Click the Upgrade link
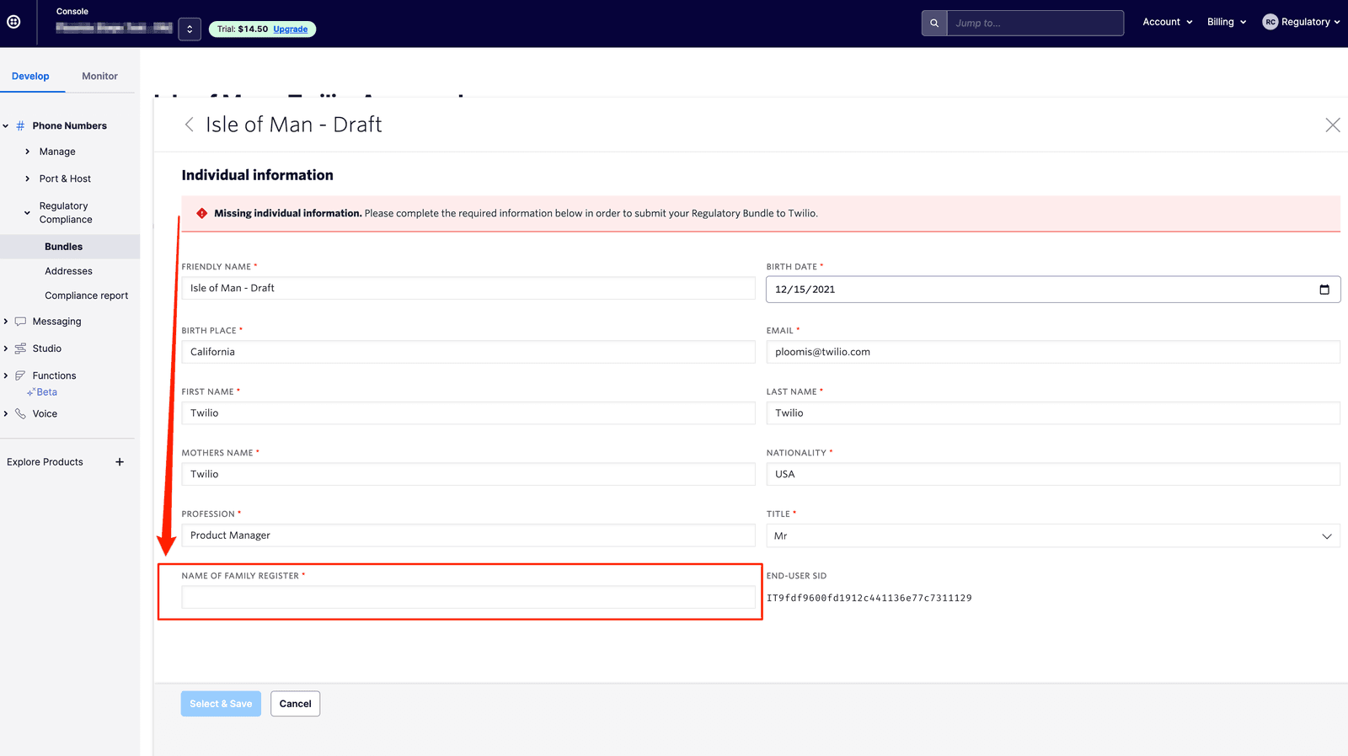 [x=290, y=29]
